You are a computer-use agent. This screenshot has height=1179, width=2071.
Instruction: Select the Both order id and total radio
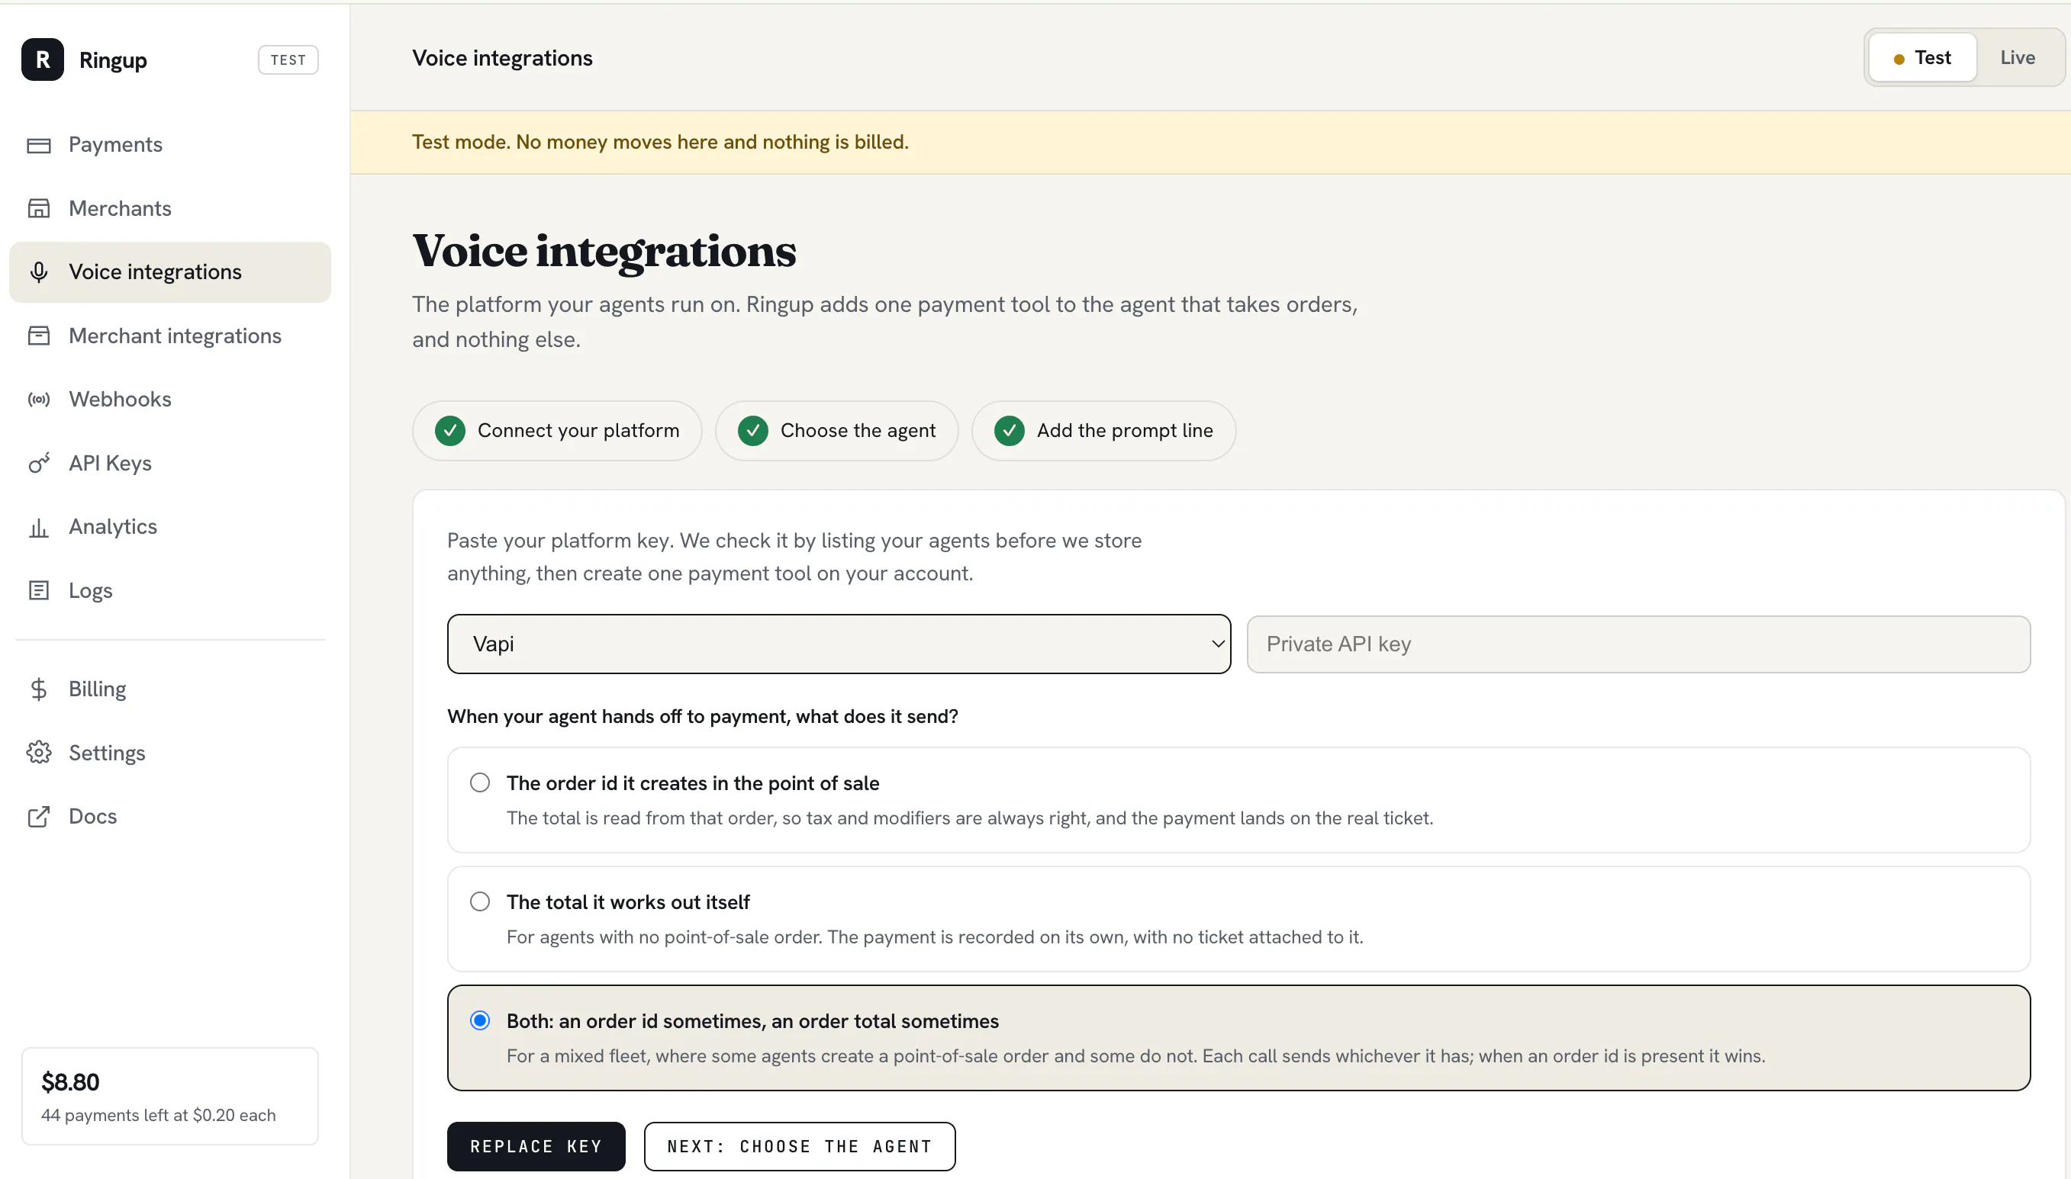tap(480, 1021)
